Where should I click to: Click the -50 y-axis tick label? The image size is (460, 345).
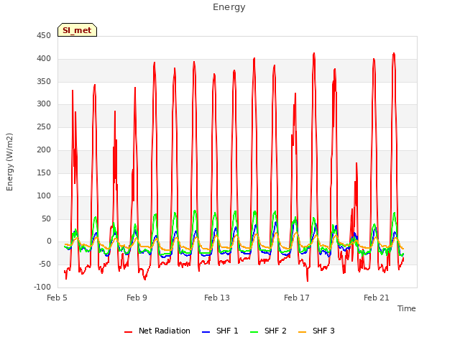coord(45,264)
